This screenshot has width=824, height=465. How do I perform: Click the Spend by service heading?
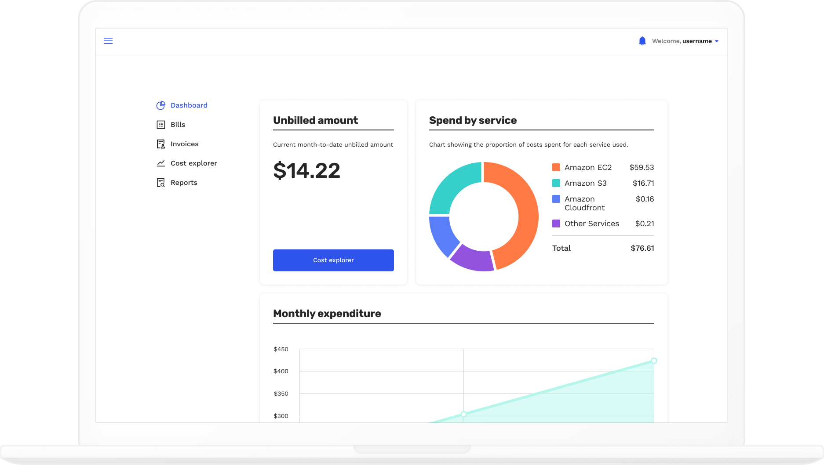click(473, 120)
